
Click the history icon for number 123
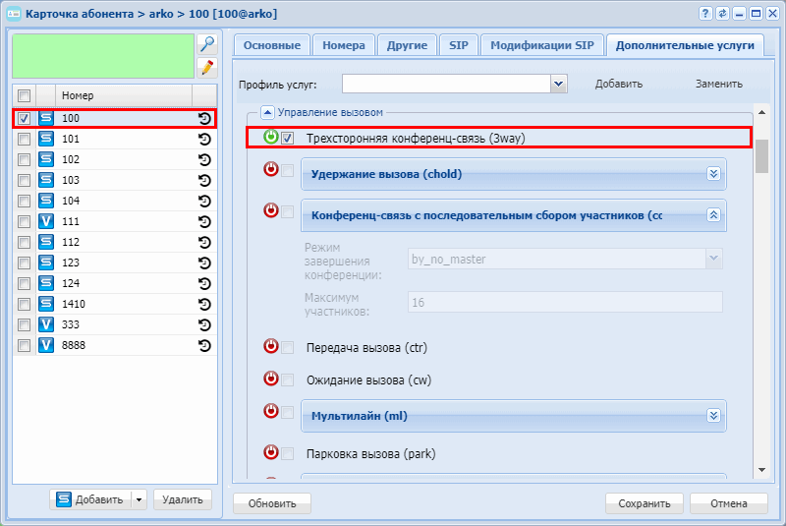coord(204,263)
